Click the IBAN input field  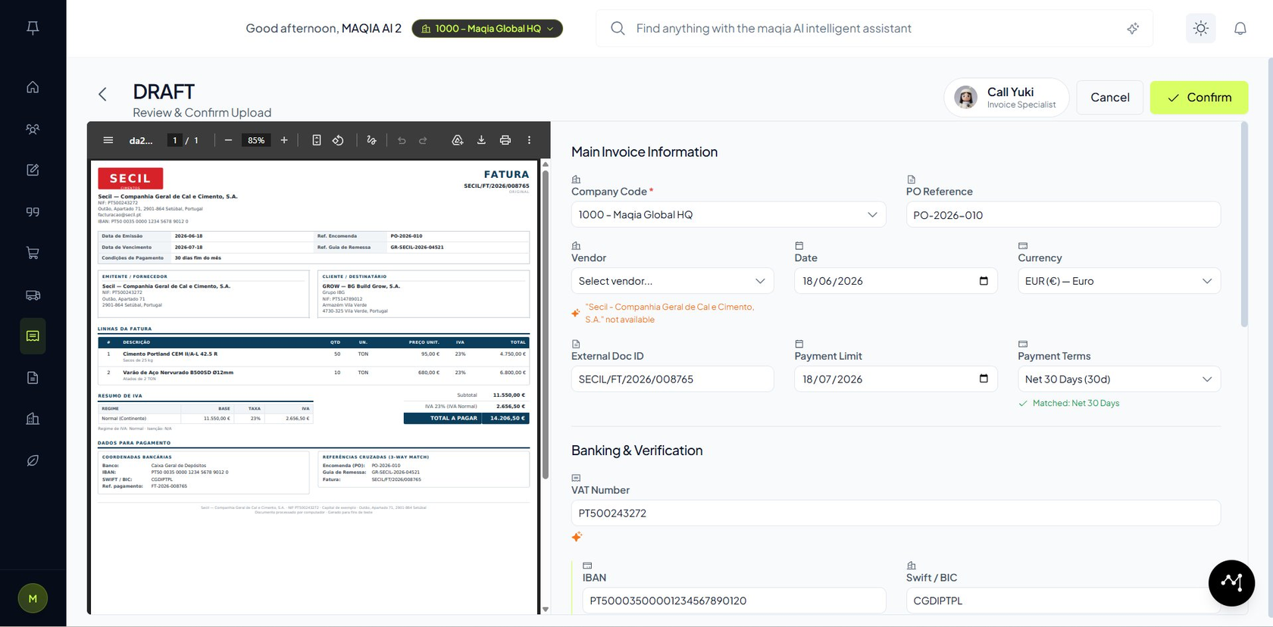coord(733,600)
